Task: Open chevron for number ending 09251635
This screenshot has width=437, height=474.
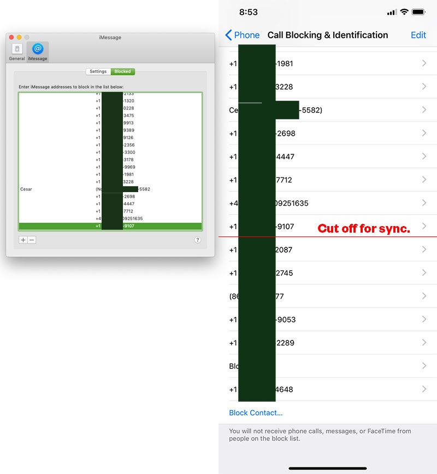Action: pyautogui.click(x=424, y=203)
